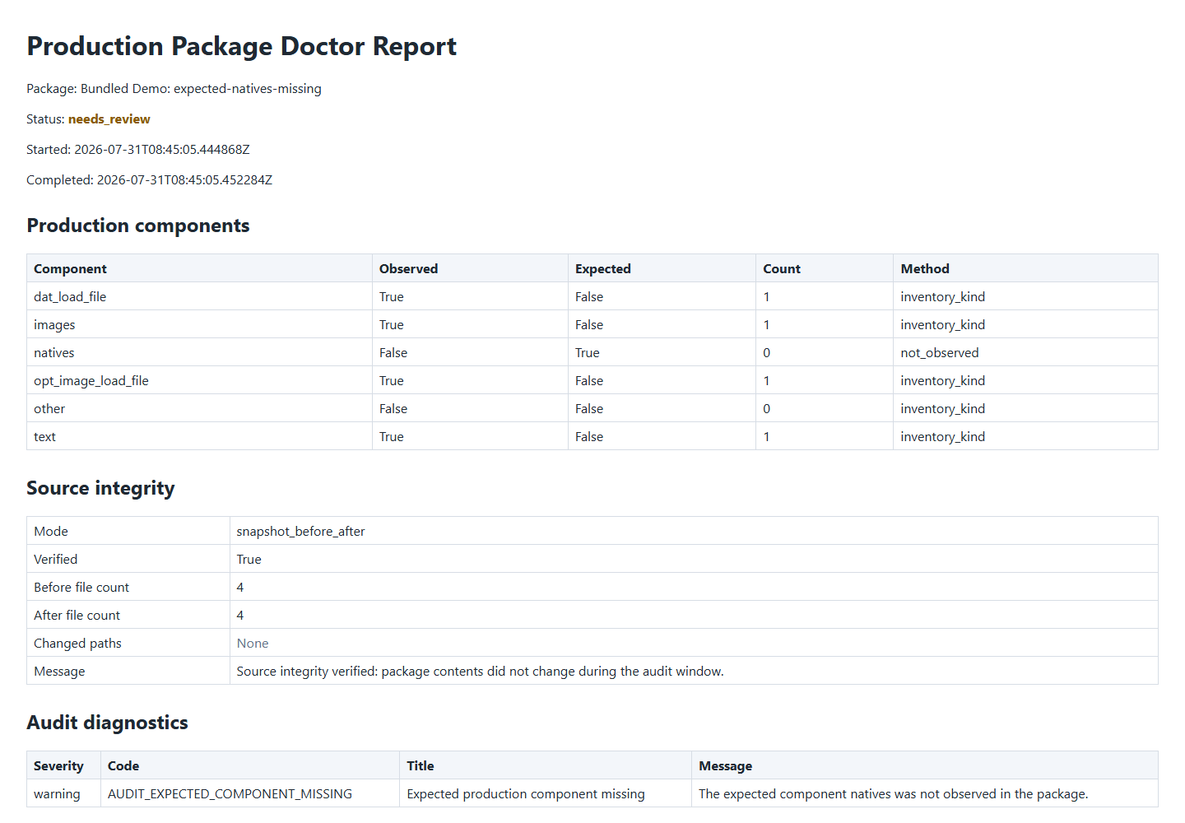Click the Title column header in Audit diagnostics
The height and width of the screenshot is (823, 1185).
[546, 765]
